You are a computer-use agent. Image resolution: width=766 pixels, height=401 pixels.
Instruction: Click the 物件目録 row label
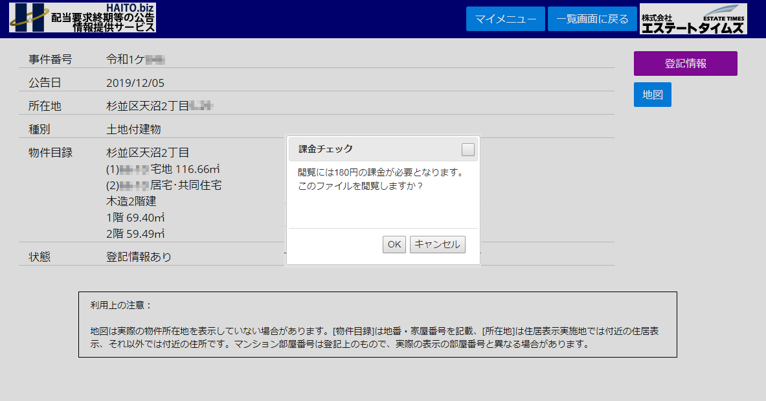(x=51, y=153)
